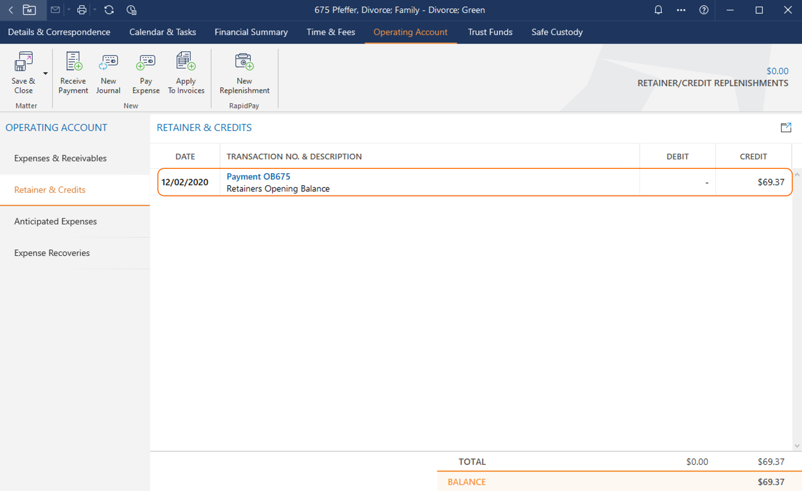Screen dimensions: 802x491
Task: Refresh the matter using the refresh icon
Action: pos(109,10)
